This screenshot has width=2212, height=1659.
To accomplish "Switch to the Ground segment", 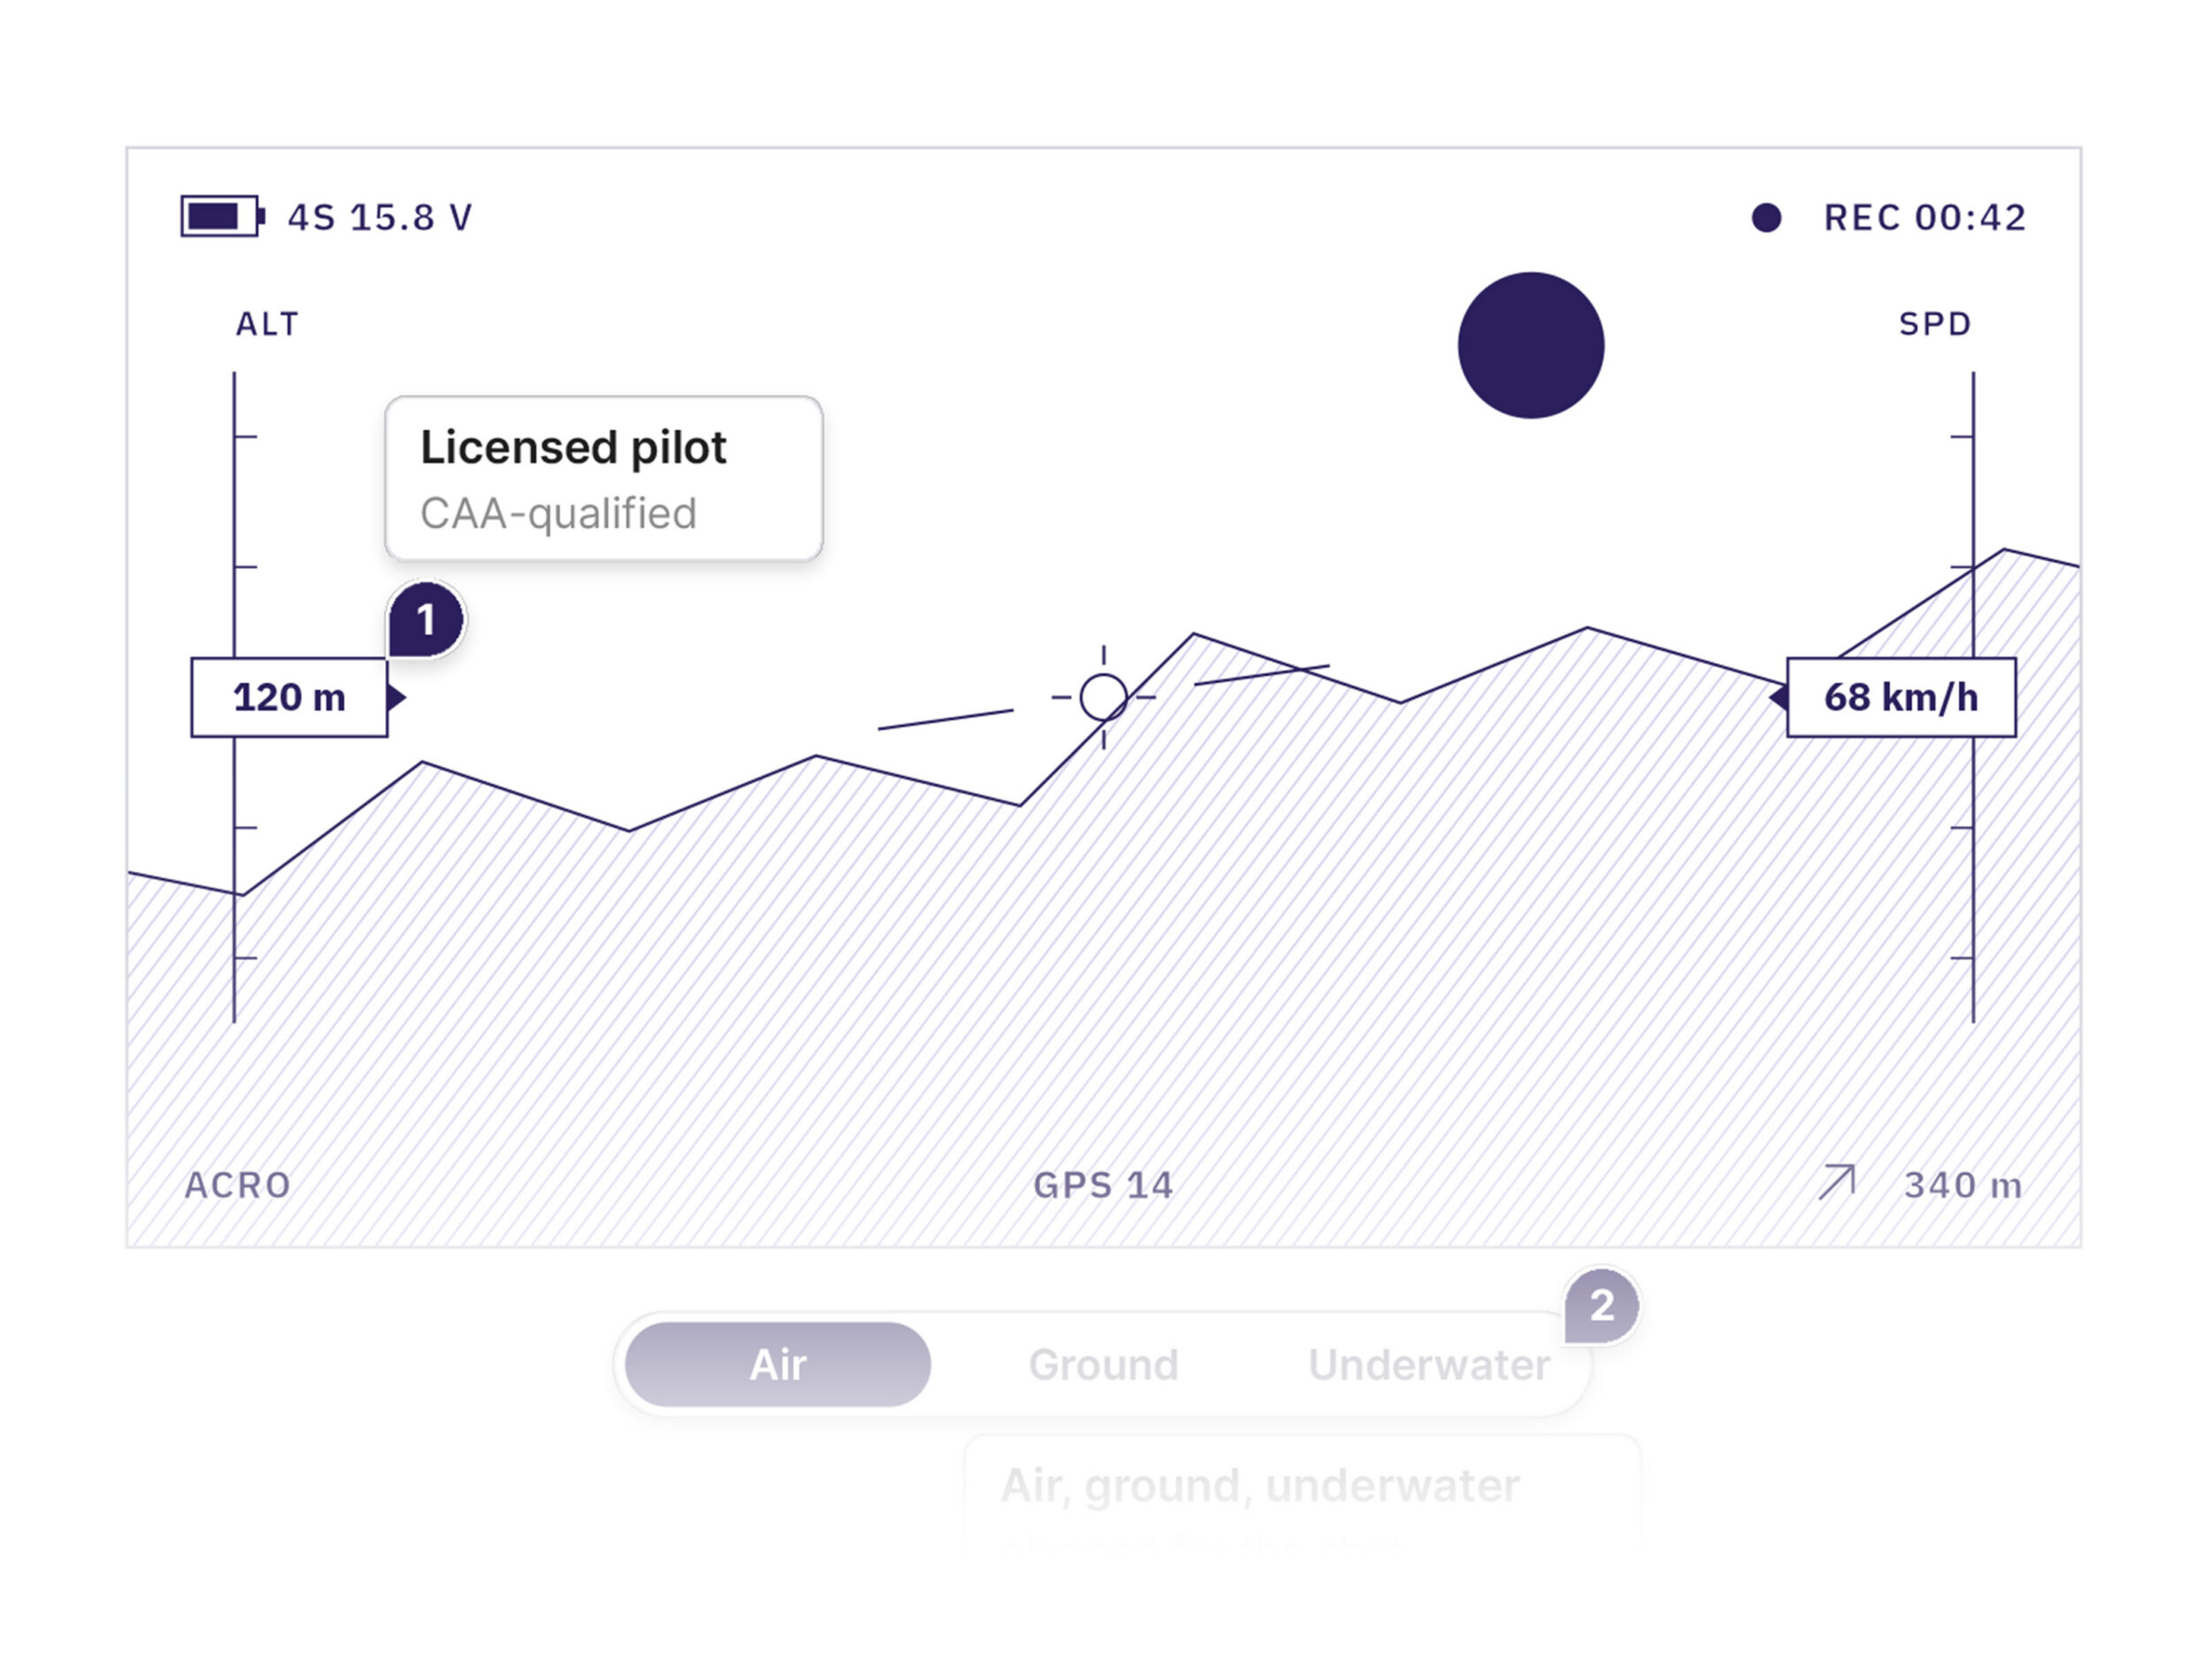I will click(1103, 1365).
